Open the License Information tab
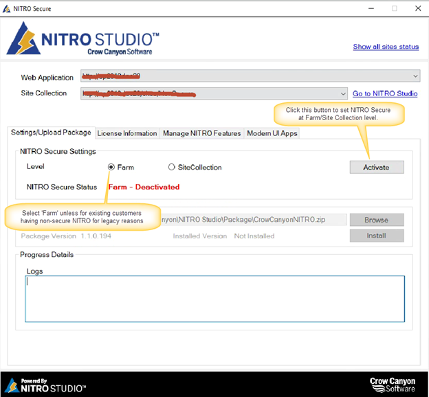 (127, 133)
